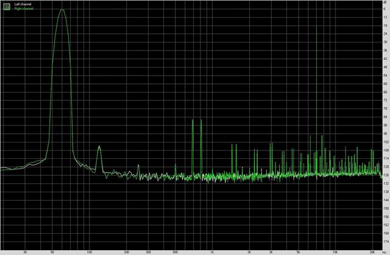Click the -174 dB axis label
Image resolution: width=390 pixels, height=255 pixels.
click(x=386, y=242)
